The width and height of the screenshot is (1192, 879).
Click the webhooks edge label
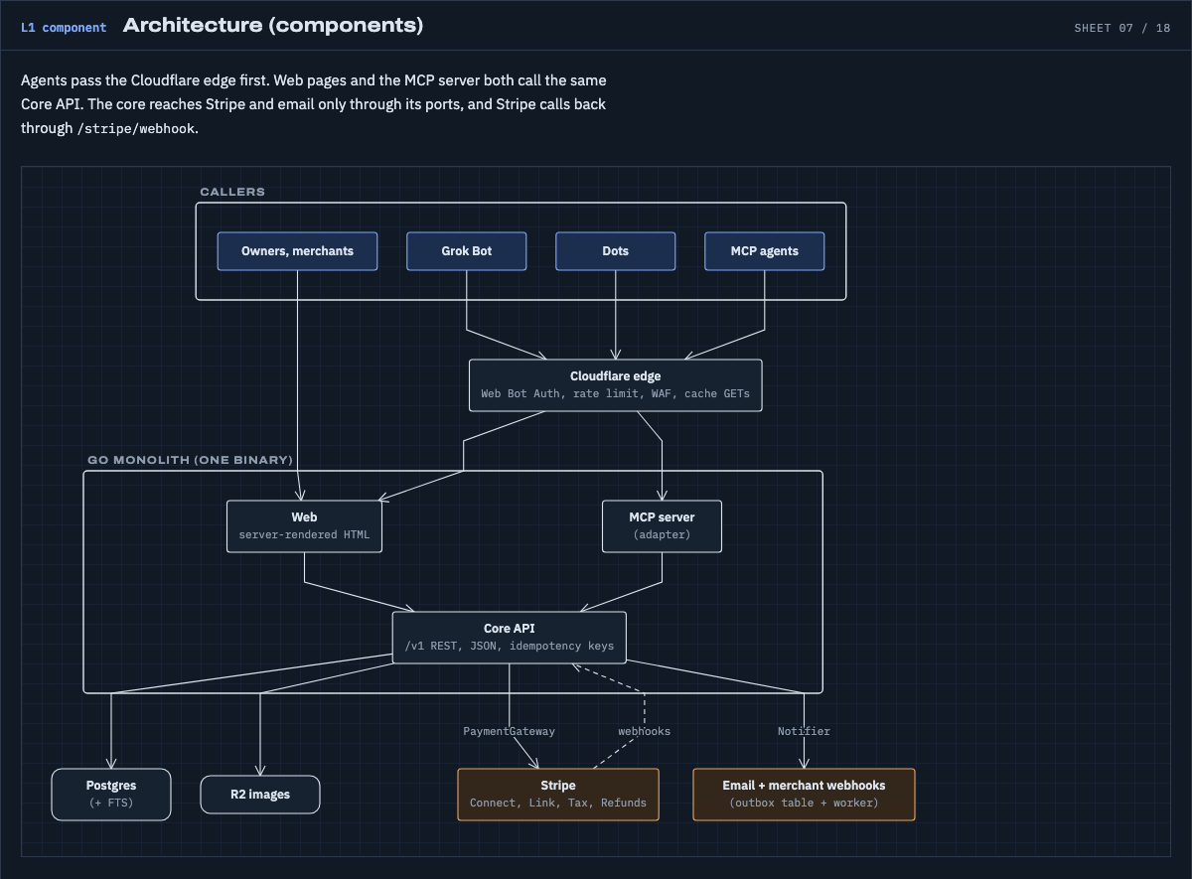pos(645,731)
